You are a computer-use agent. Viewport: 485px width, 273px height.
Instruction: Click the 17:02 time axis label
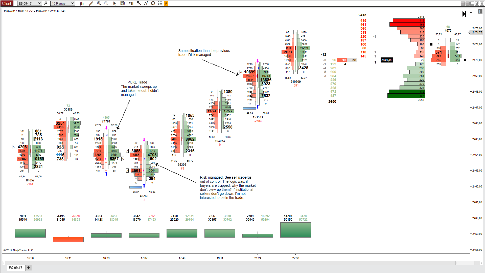(144, 258)
